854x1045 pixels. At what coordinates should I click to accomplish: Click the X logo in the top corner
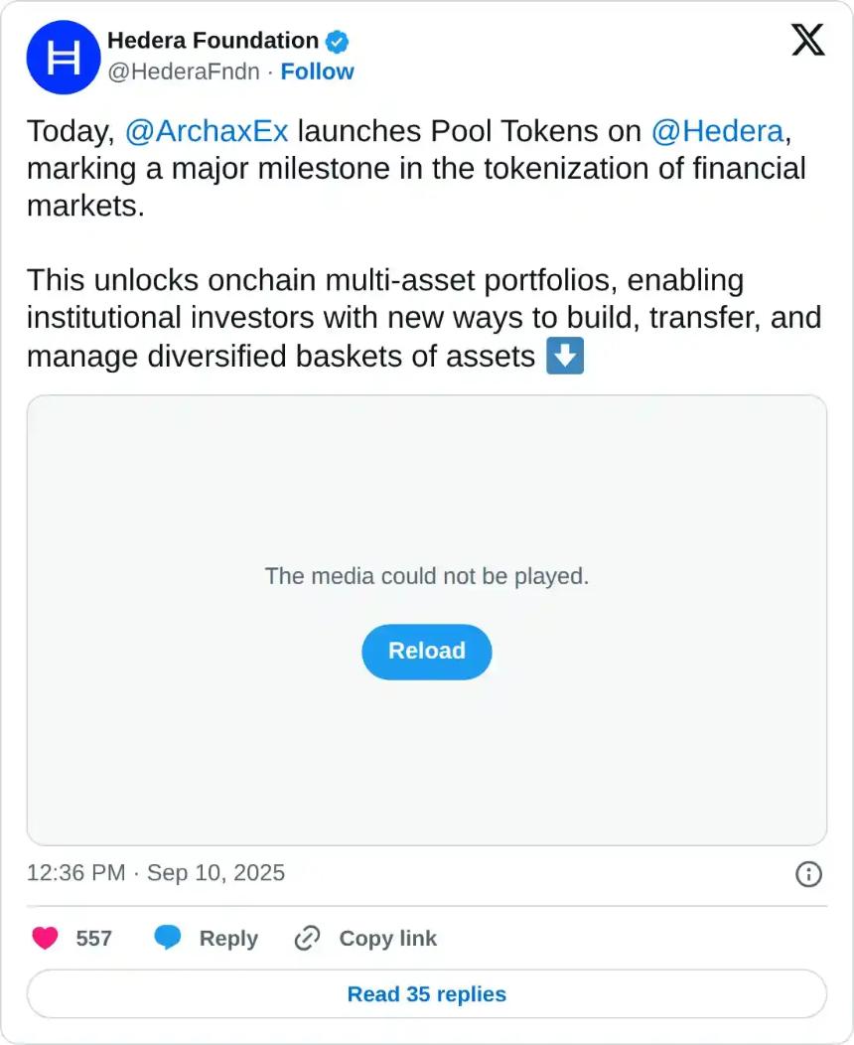point(808,41)
